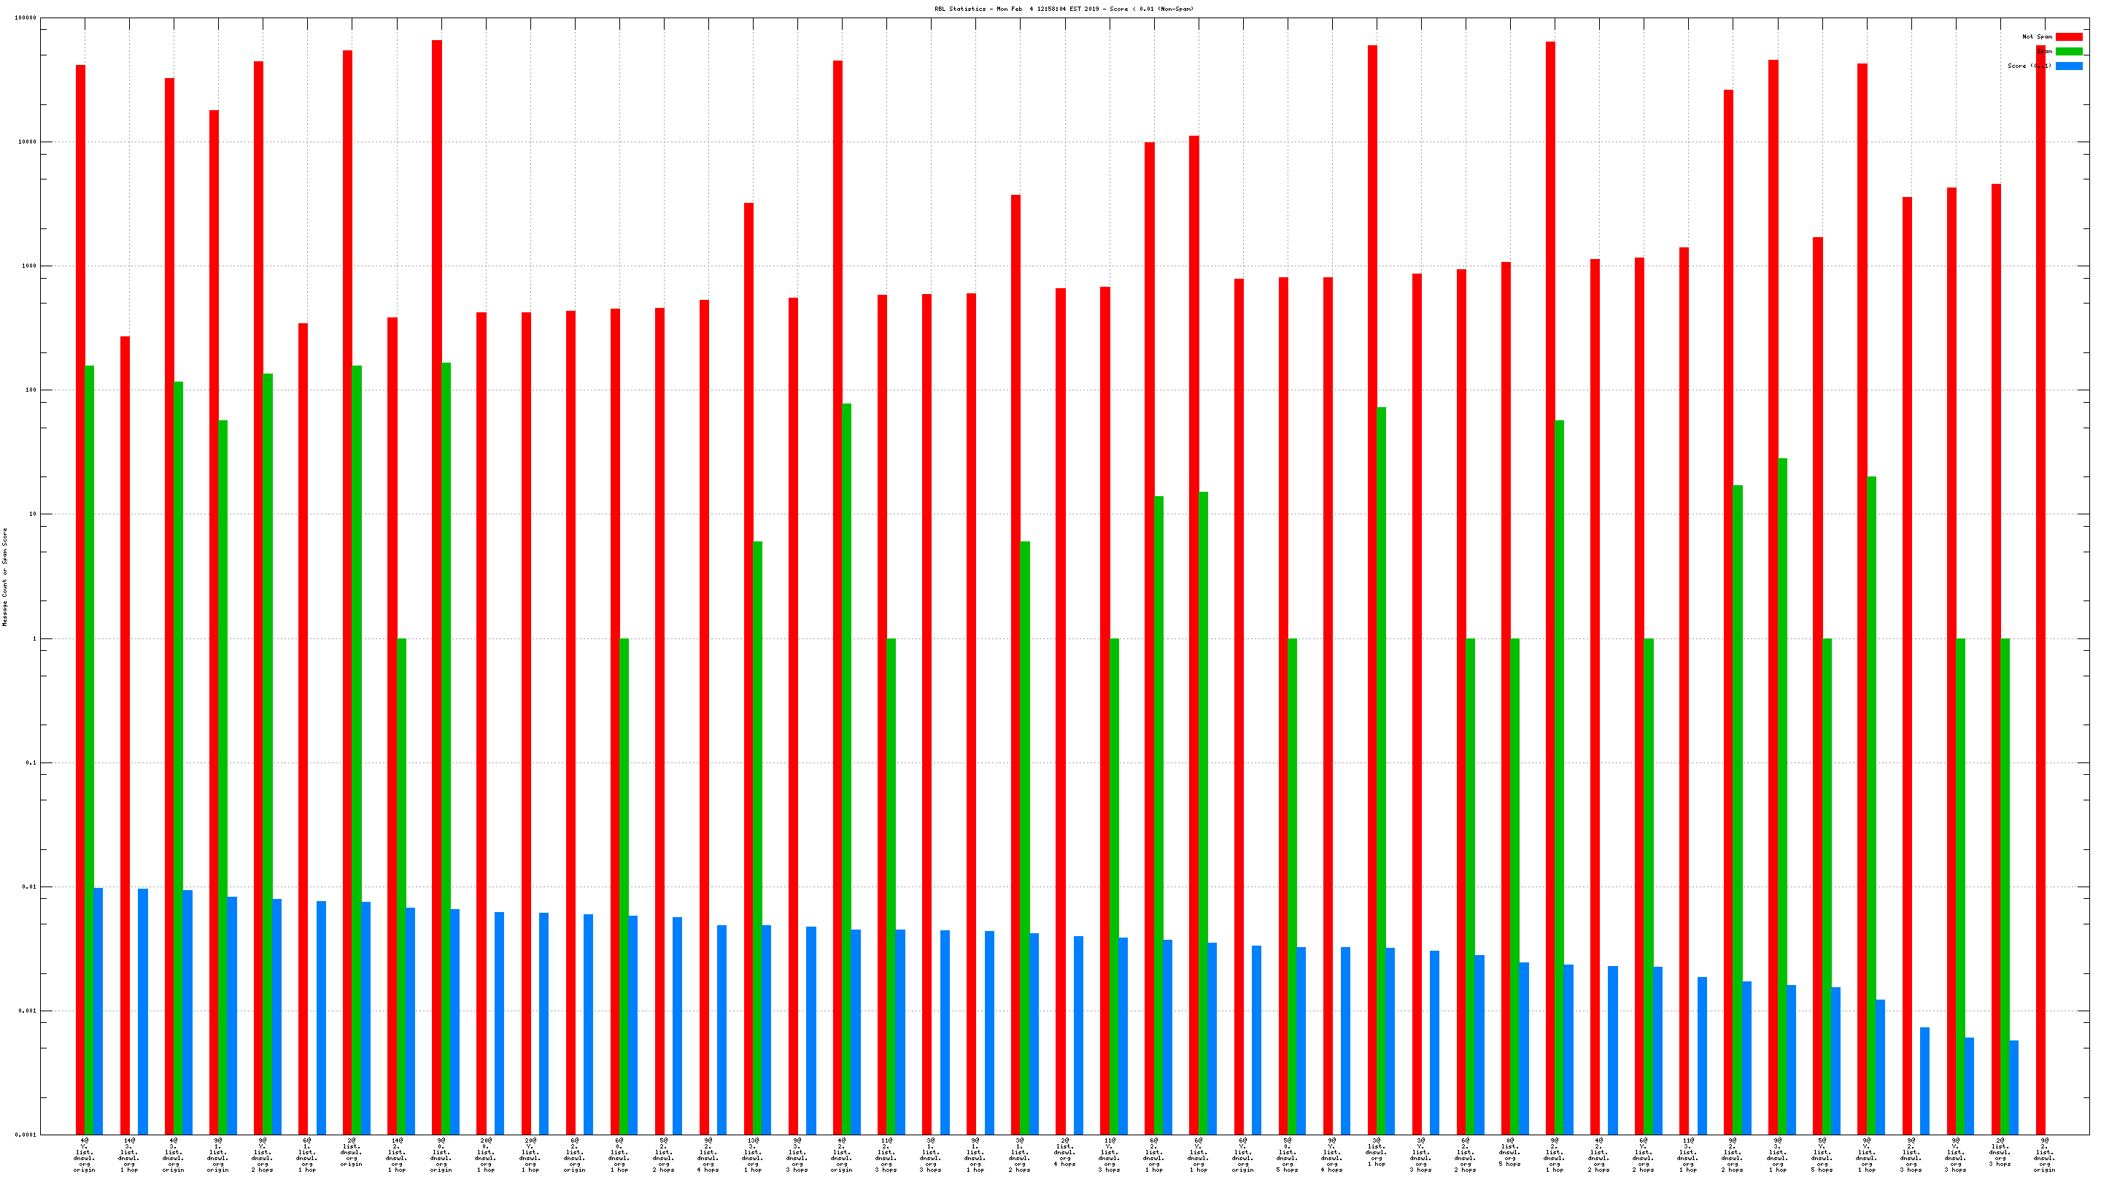Image resolution: width=2101 pixels, height=1182 pixels.
Task: Click the green Spam legend swatch
Action: point(2068,51)
